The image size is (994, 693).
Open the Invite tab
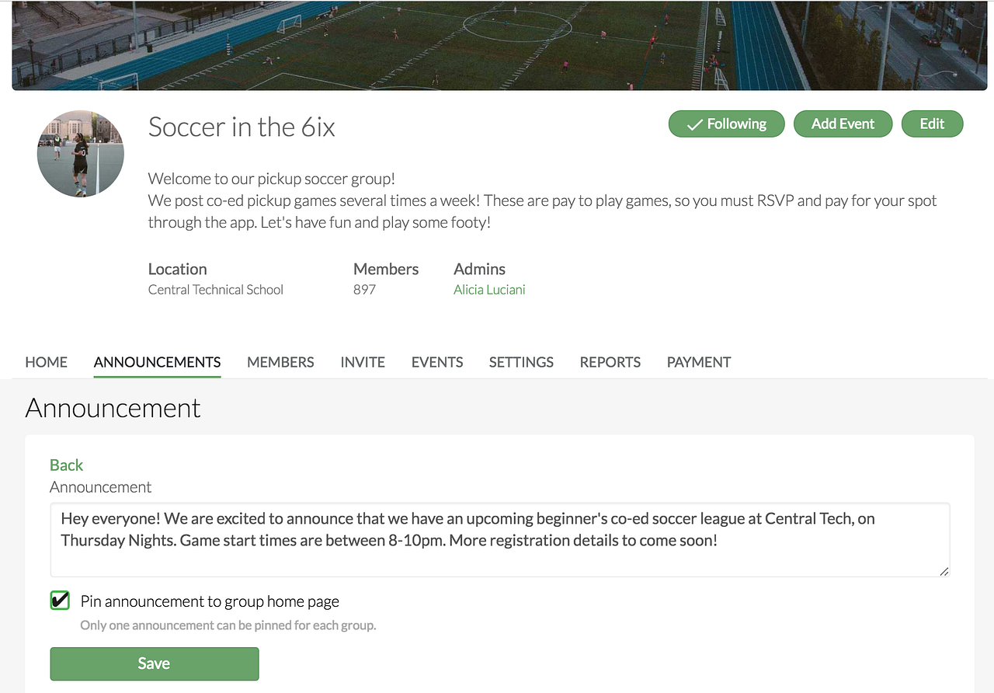tap(363, 362)
